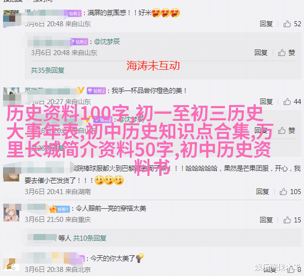304x276 pixels.
Task: Like the comment with 44 likes
Action: pos(287,102)
